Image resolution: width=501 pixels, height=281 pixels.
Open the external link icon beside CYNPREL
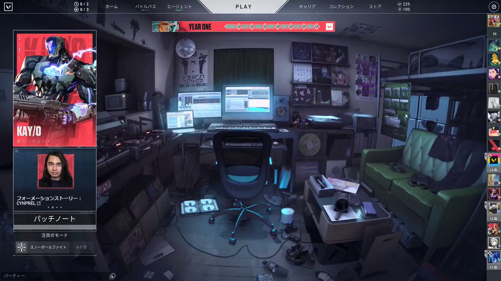[x=39, y=203]
